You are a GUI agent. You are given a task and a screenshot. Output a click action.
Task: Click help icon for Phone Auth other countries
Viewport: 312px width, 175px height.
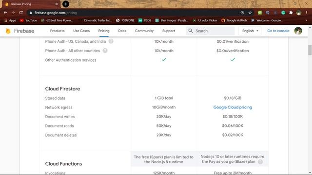point(105,51)
